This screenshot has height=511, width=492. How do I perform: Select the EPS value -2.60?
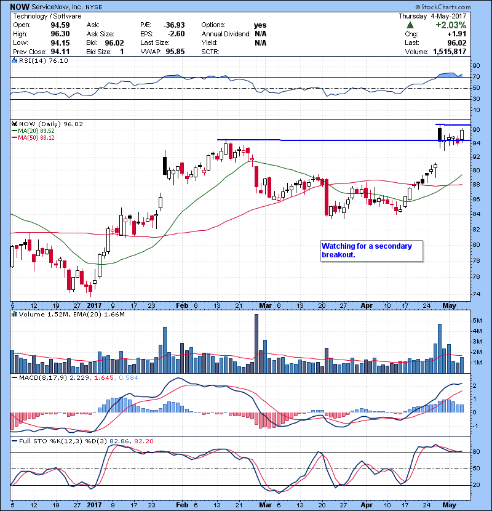click(x=176, y=34)
